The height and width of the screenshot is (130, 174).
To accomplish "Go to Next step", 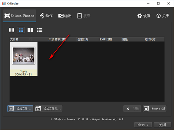I will (143, 125).
